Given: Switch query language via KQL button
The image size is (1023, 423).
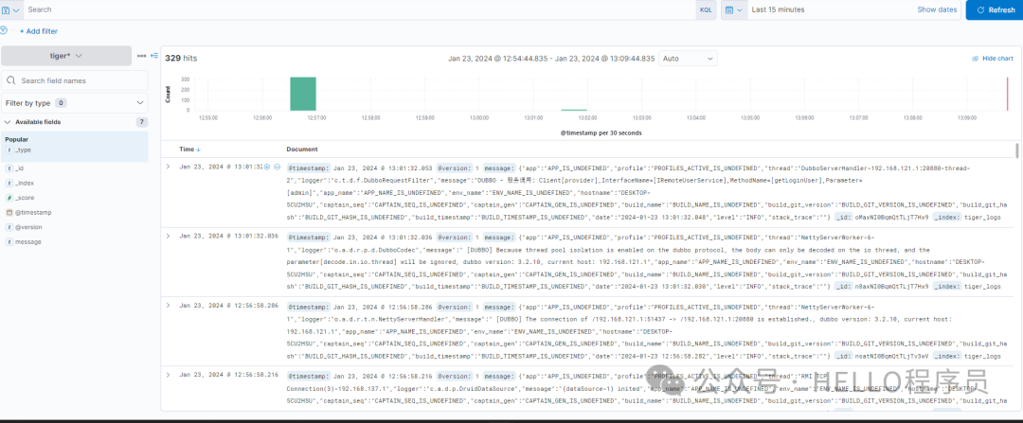Looking at the screenshot, I should 706,9.
